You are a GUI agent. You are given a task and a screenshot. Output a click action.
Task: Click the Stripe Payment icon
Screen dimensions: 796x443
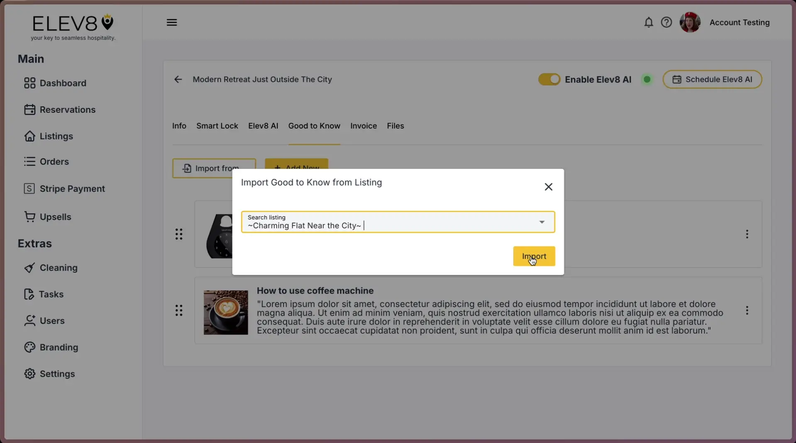tap(29, 188)
